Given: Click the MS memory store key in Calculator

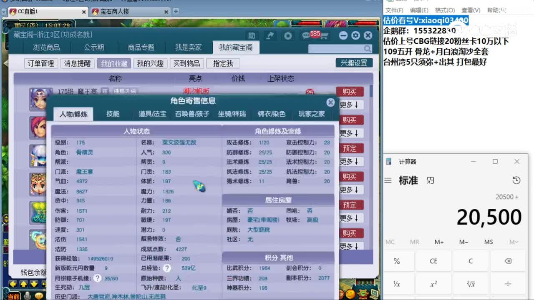Looking at the screenshot, I should point(489,242).
